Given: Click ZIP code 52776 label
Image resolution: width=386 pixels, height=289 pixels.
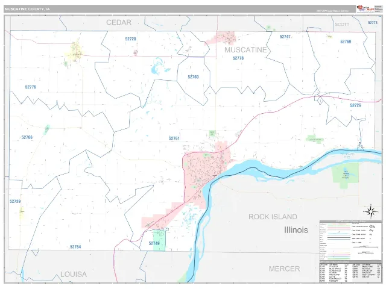Looking at the screenshot, I should pyautogui.click(x=31, y=87).
